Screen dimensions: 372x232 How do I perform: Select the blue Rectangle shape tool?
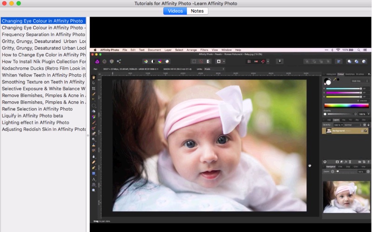(94, 173)
